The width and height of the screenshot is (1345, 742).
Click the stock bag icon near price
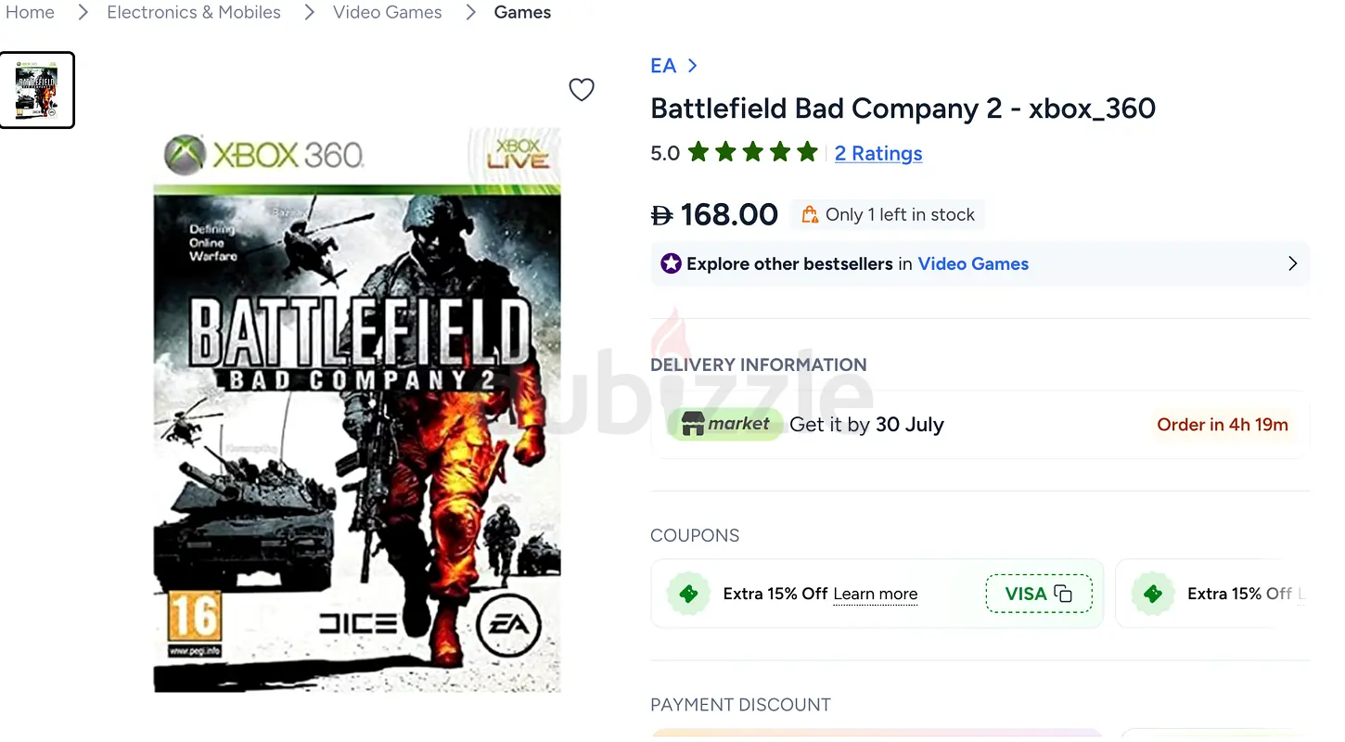coord(810,214)
